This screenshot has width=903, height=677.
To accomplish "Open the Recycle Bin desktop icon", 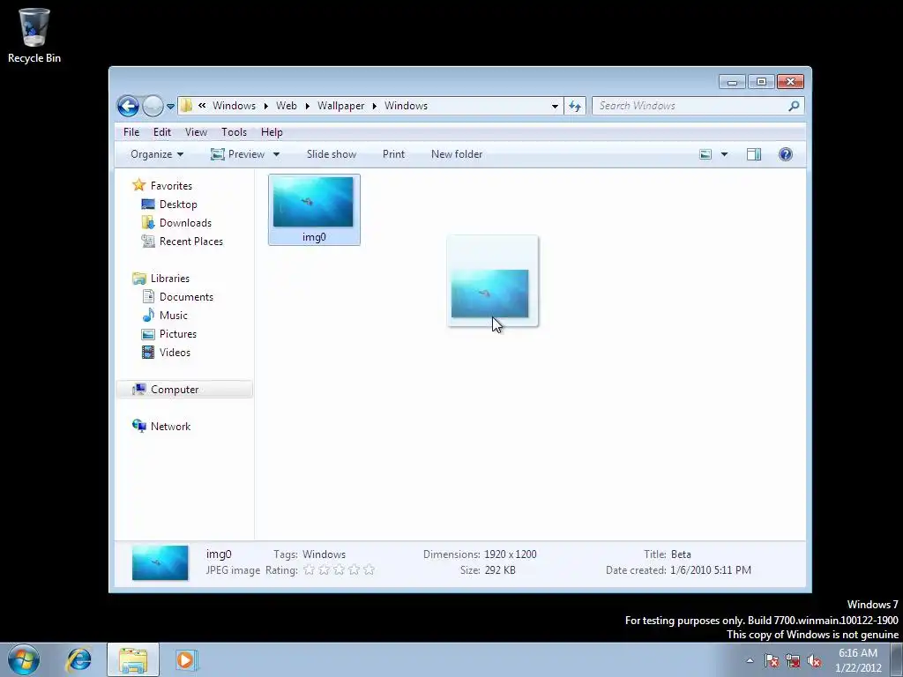I will pos(34,35).
